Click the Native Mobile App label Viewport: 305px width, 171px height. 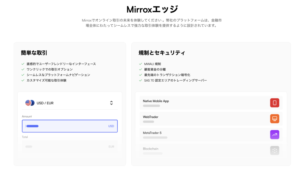[156, 101]
